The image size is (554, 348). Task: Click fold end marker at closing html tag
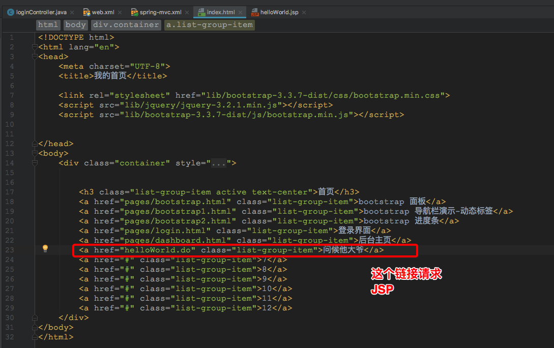point(35,337)
